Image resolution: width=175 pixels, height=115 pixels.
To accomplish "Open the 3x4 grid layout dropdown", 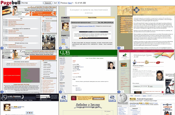I will click(56, 3).
